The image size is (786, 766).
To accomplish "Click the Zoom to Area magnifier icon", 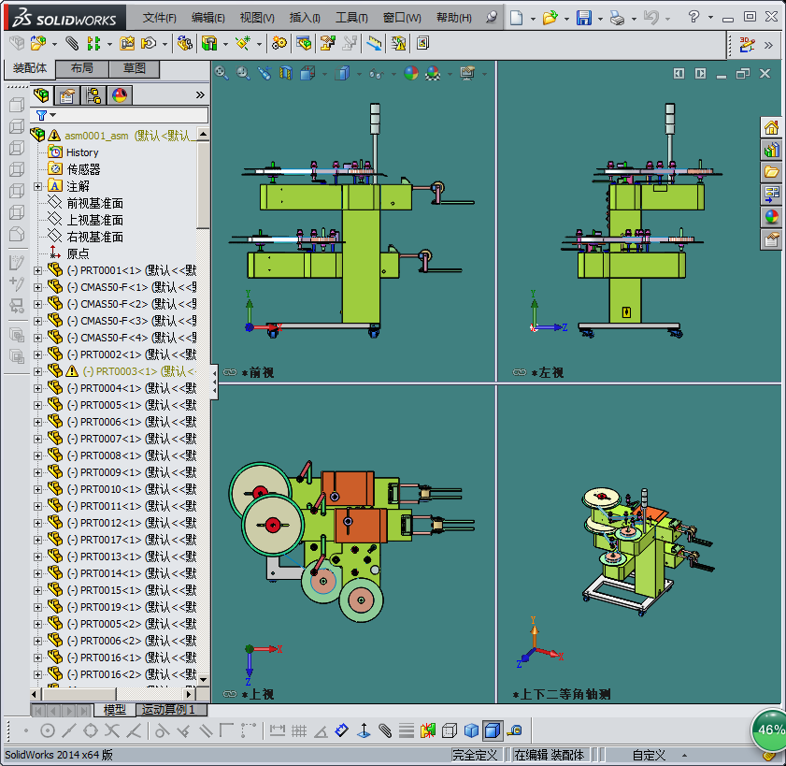I will pyautogui.click(x=243, y=73).
